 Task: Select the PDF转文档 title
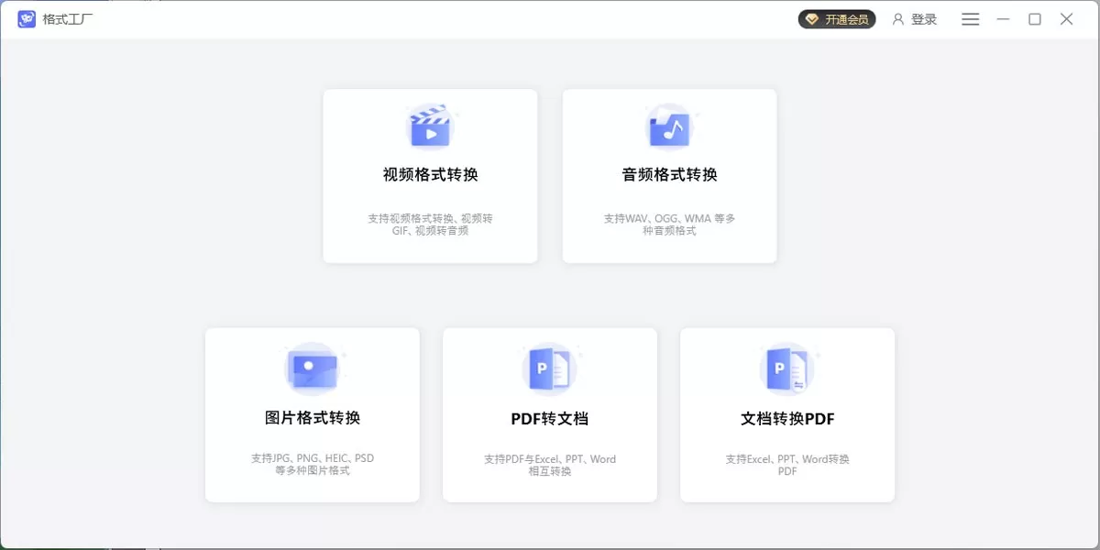pos(550,419)
